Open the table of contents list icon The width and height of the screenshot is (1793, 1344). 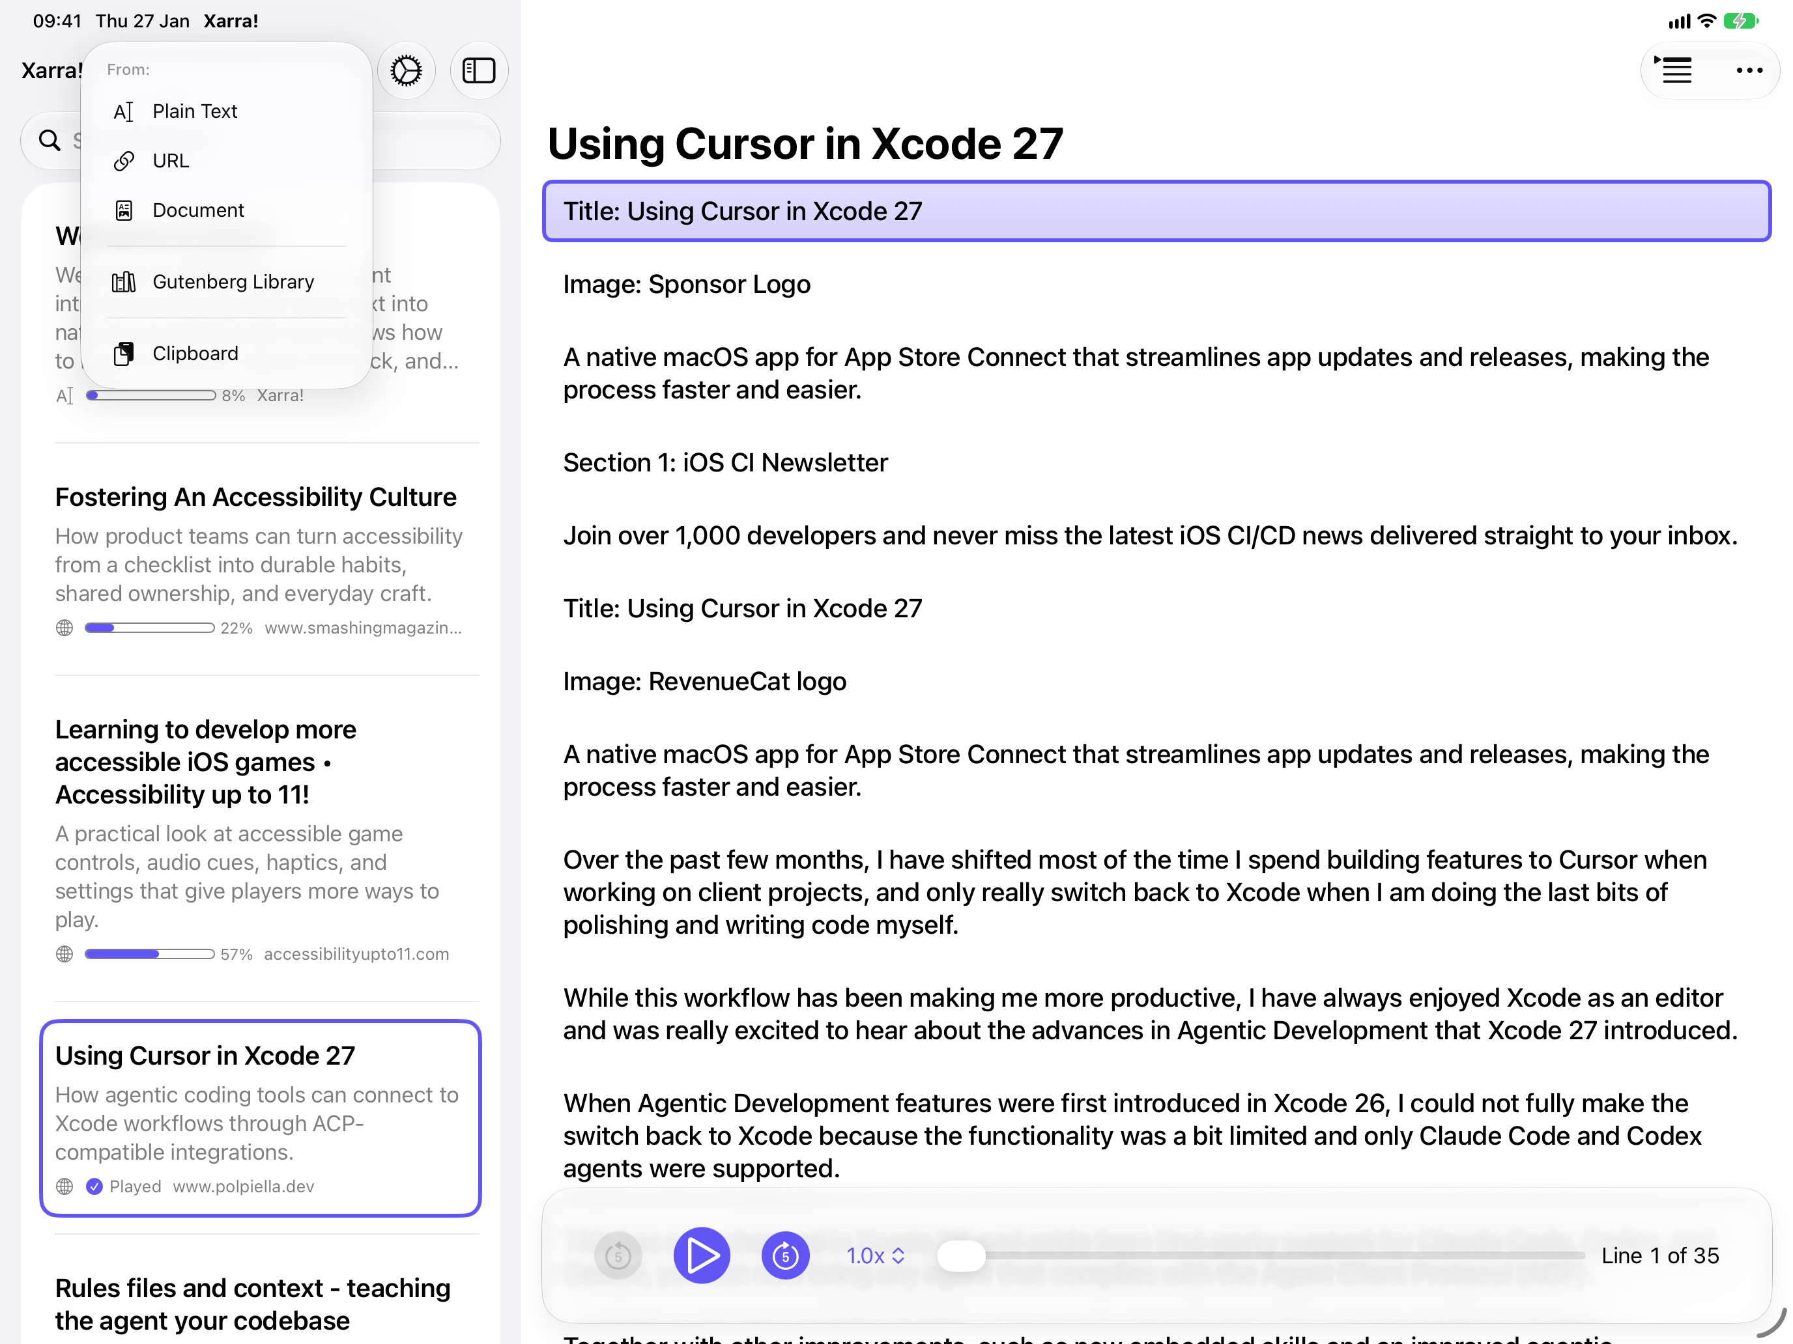1676,70
